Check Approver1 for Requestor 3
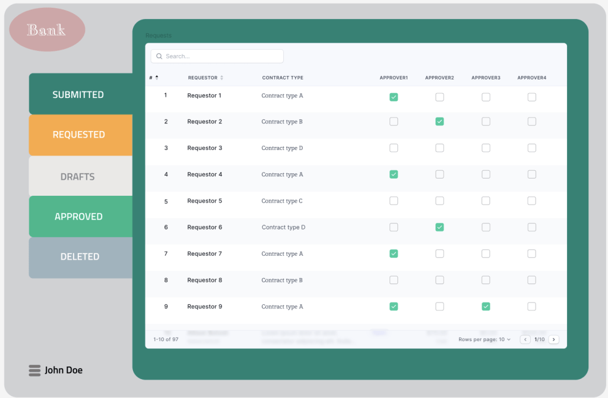The height and width of the screenshot is (398, 608). [394, 148]
